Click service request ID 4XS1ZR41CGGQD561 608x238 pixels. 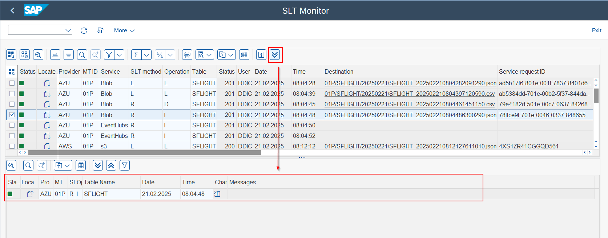pyautogui.click(x=529, y=146)
